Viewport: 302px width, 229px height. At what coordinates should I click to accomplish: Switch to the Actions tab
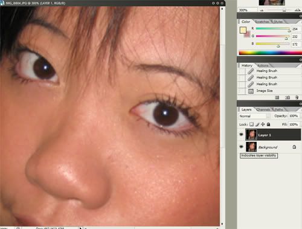pyautogui.click(x=263, y=65)
